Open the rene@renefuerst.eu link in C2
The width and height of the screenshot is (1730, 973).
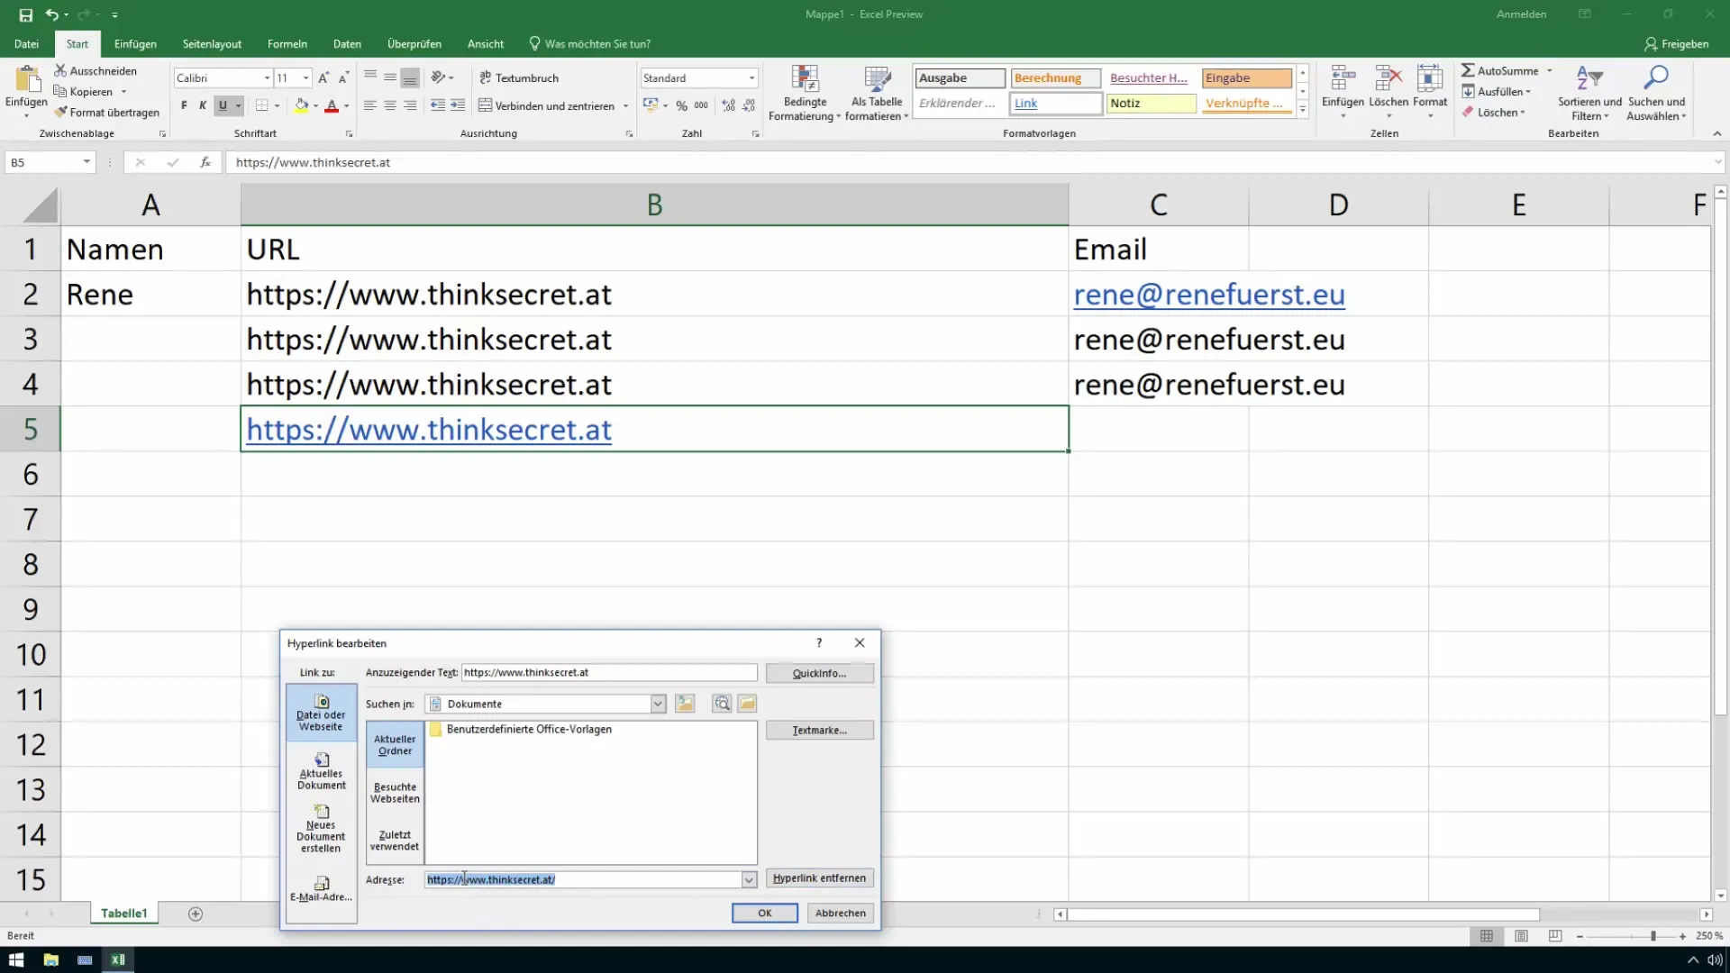tap(1208, 295)
